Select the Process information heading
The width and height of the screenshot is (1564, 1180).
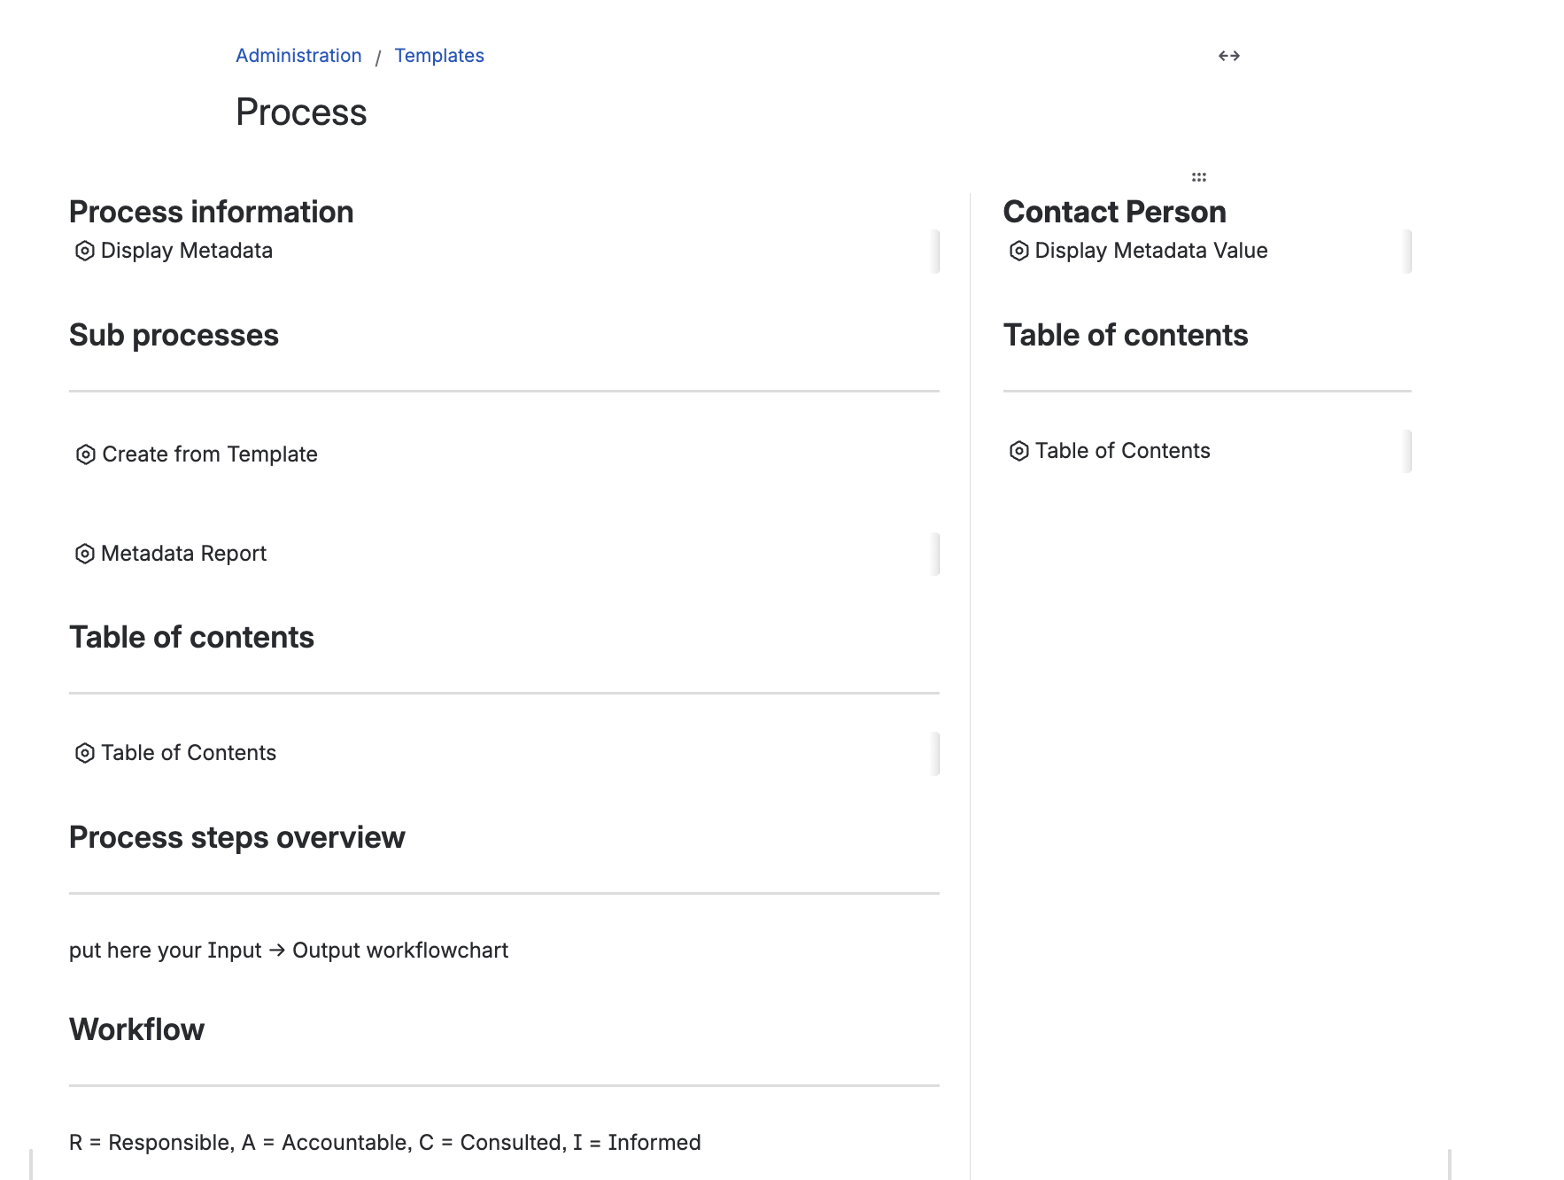pos(211,213)
